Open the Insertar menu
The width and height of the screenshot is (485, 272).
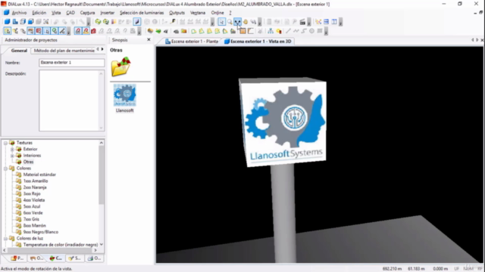point(108,13)
